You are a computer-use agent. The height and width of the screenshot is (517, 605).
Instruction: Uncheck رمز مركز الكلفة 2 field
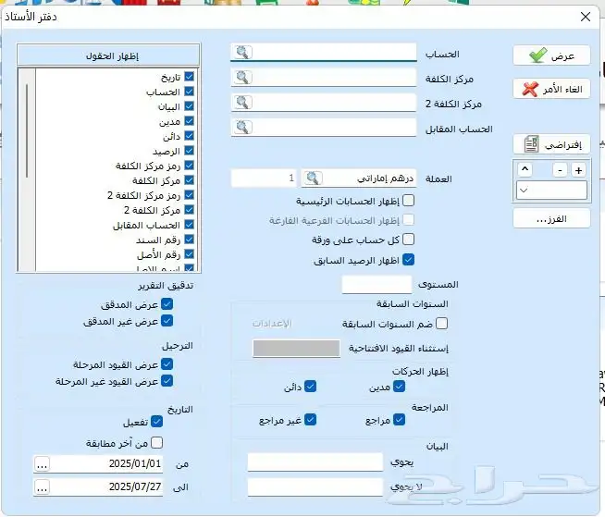[x=189, y=195]
